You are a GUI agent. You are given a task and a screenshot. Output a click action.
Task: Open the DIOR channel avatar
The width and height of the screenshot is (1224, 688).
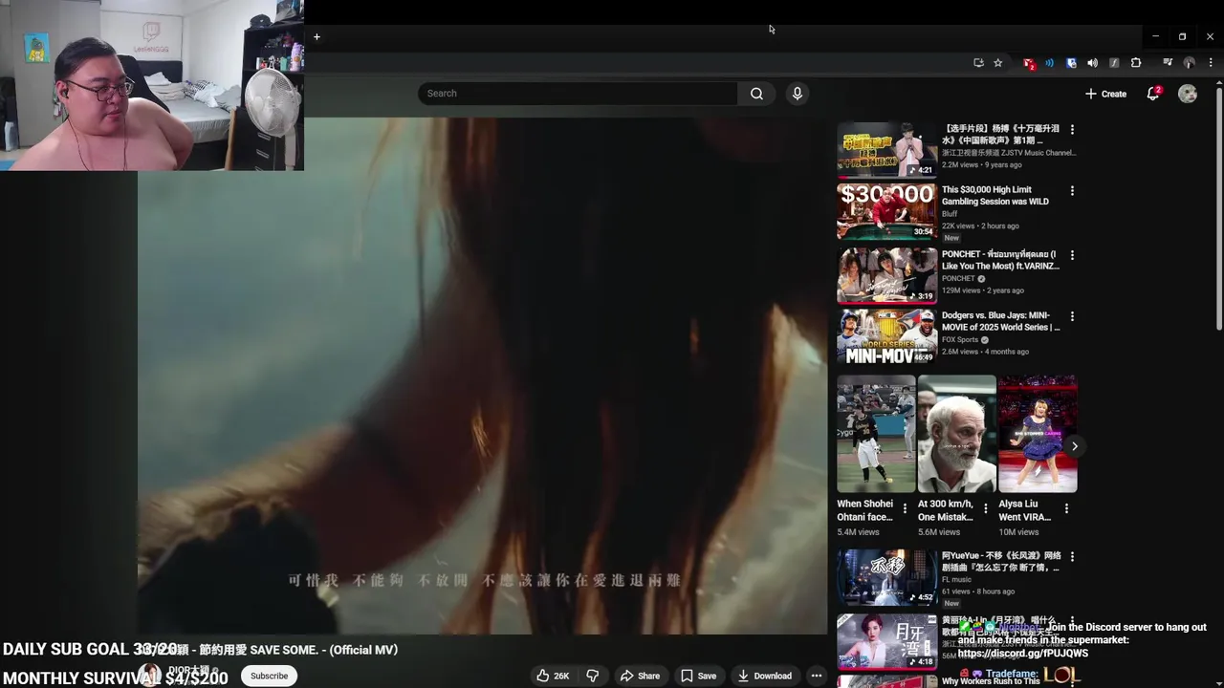tap(149, 674)
